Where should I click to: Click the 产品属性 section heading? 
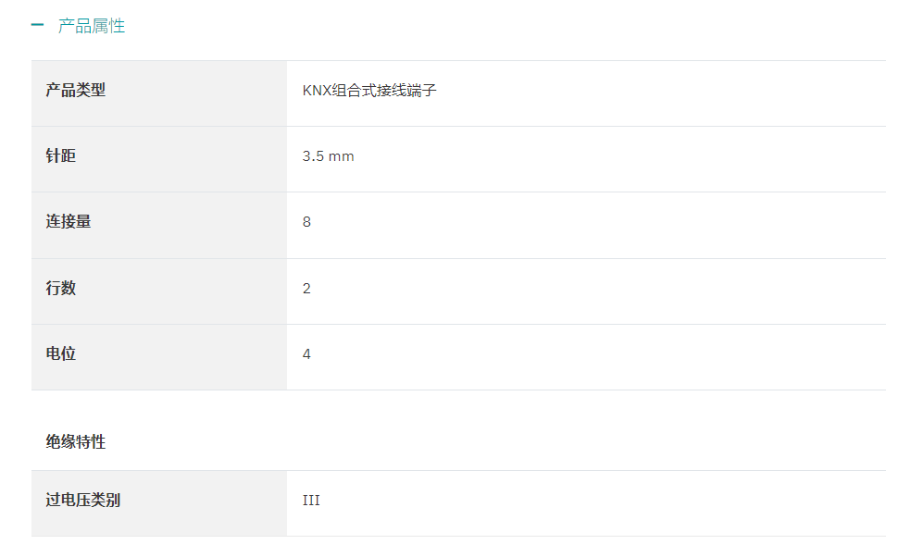[x=92, y=26]
